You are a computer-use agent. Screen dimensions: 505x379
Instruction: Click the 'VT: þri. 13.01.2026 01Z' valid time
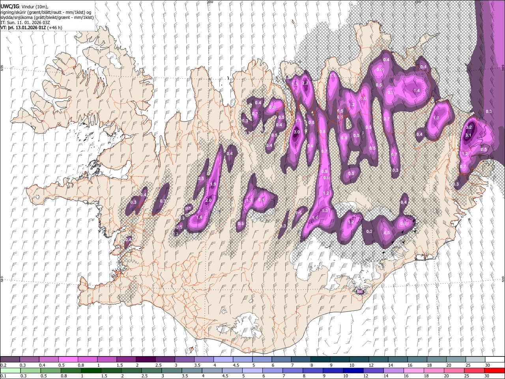coord(23,28)
